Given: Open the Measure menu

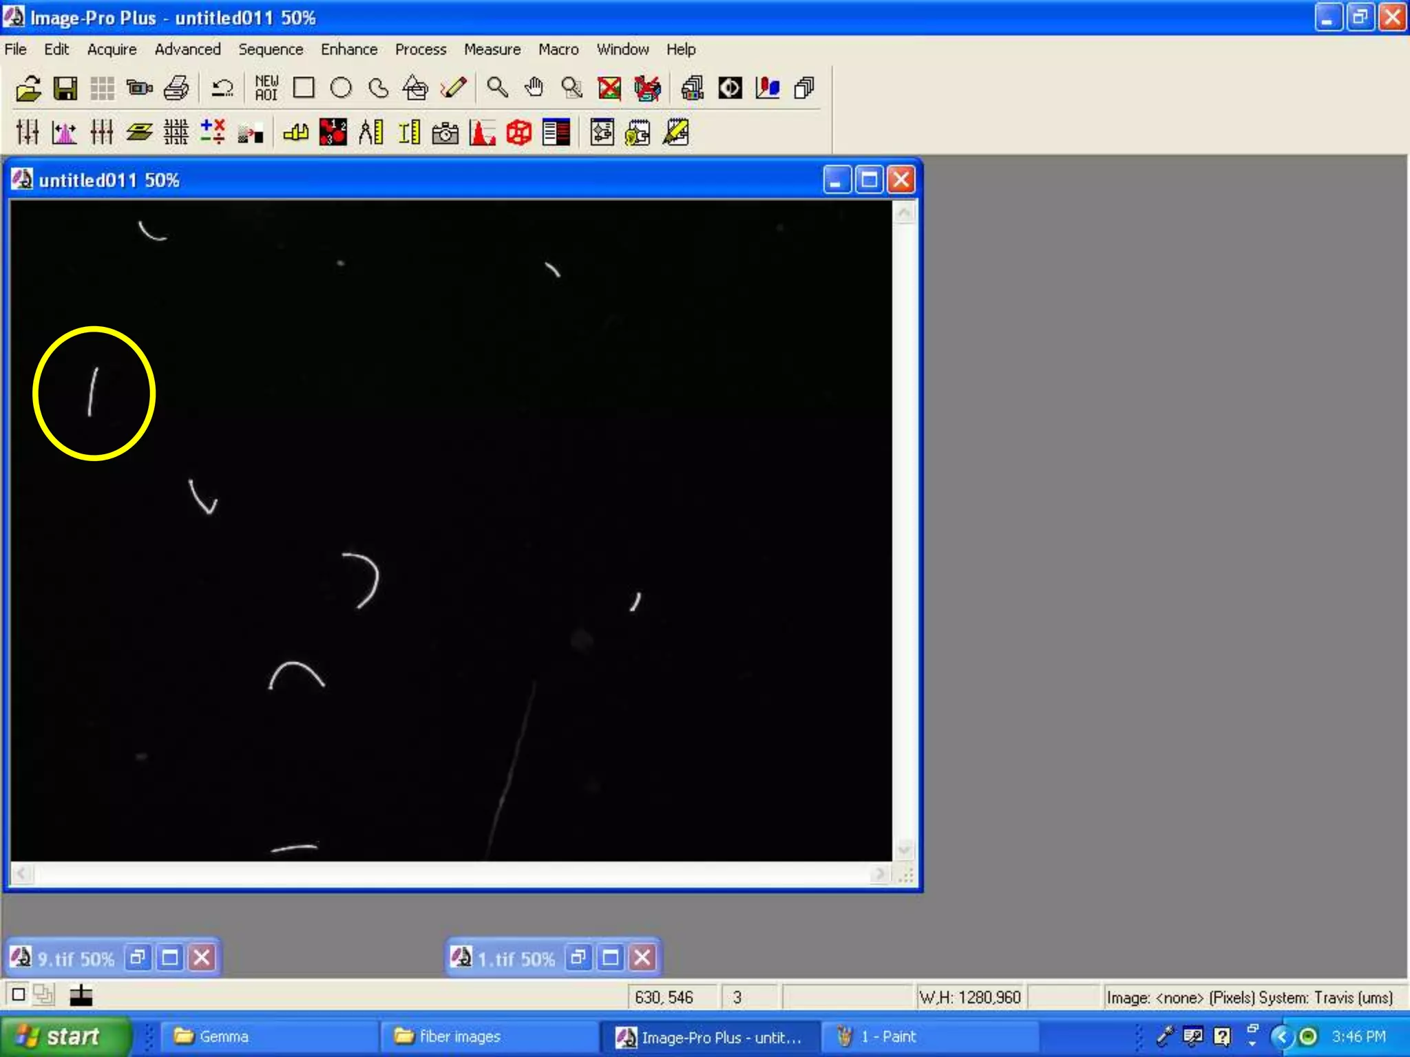Looking at the screenshot, I should click(x=492, y=50).
